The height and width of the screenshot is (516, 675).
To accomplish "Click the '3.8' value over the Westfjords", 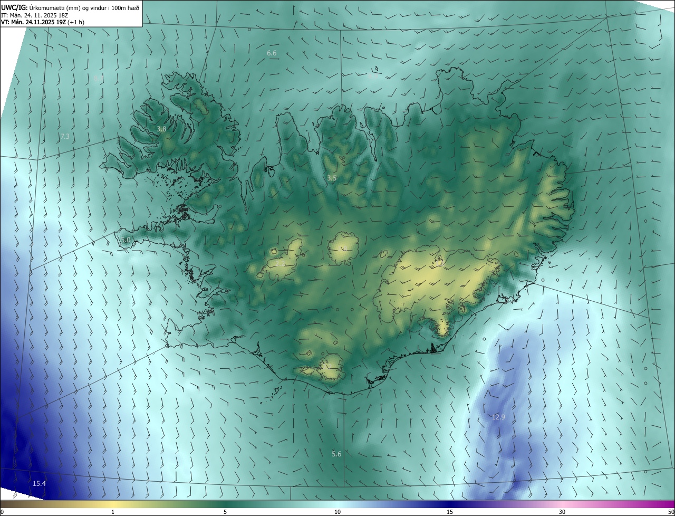I will click(x=161, y=129).
